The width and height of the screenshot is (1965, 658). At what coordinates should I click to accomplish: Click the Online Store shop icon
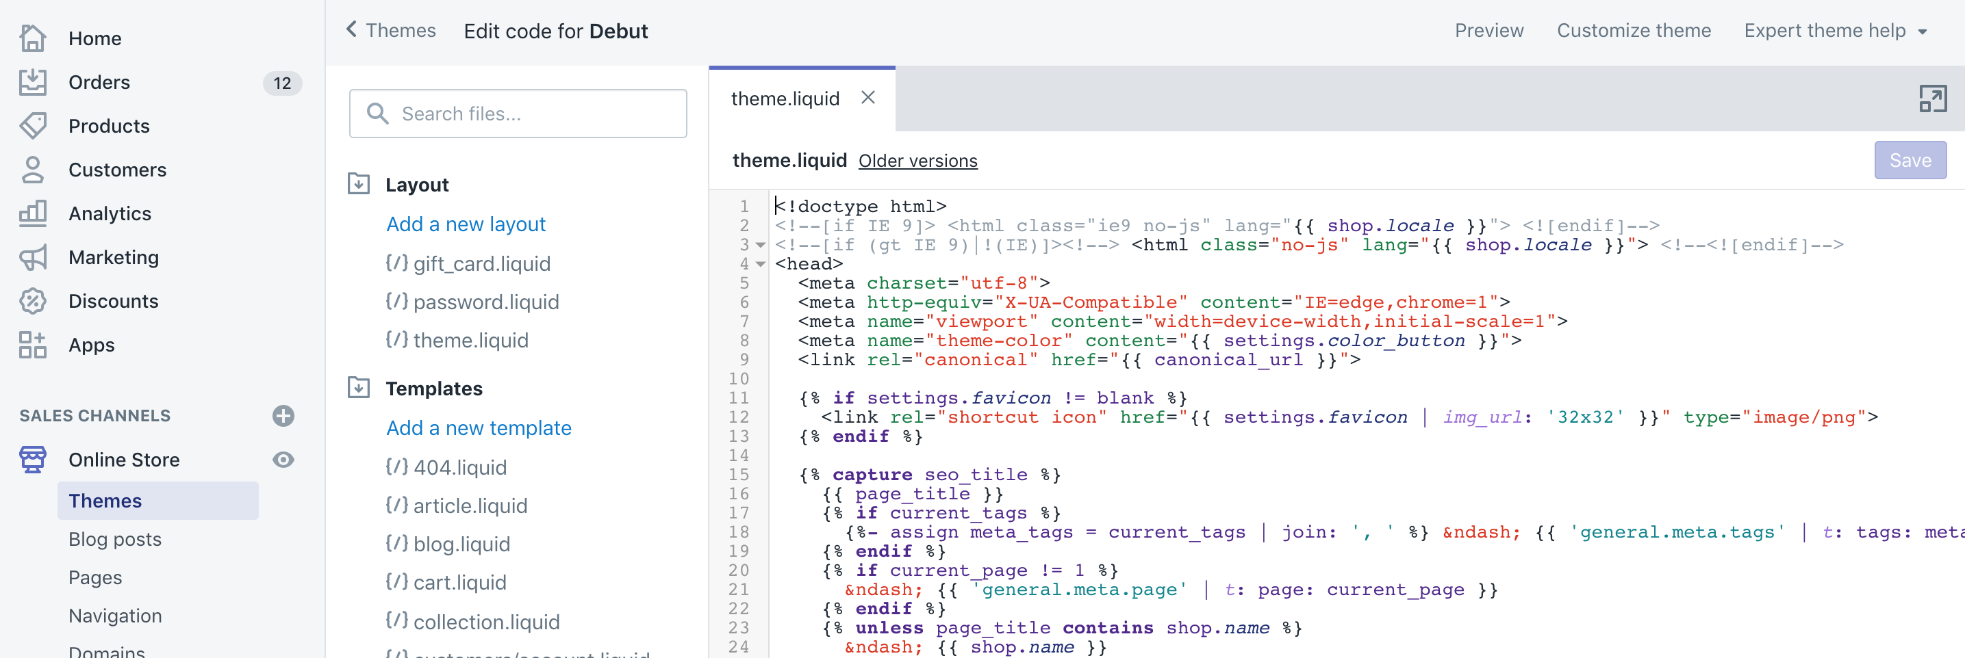point(32,460)
